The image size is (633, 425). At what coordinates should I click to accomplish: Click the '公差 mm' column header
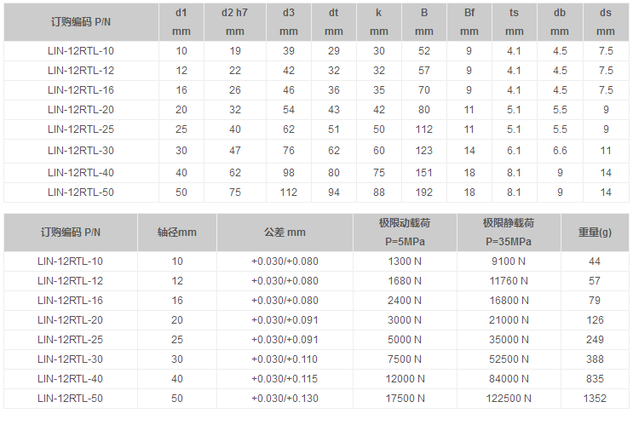click(x=285, y=232)
